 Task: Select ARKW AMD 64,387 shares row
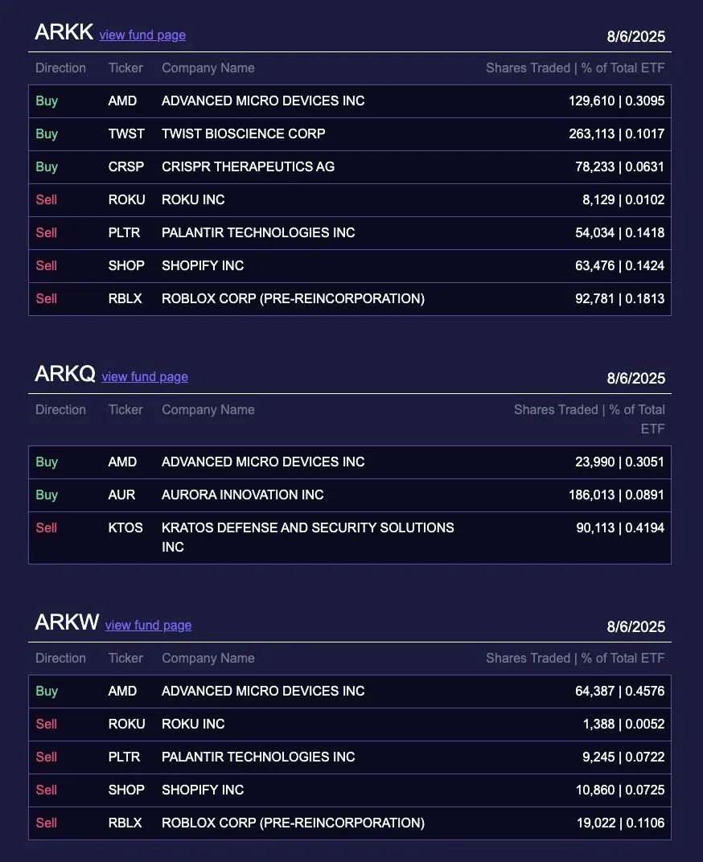[x=350, y=692]
